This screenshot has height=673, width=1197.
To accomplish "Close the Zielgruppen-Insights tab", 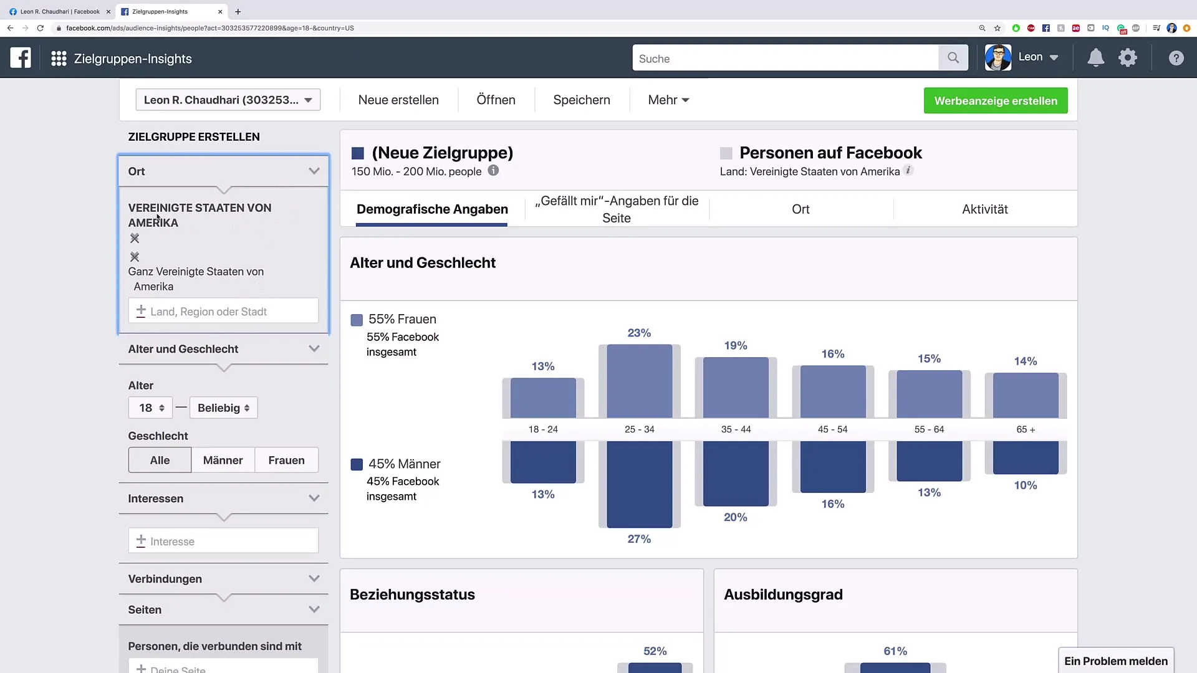I will [x=220, y=11].
